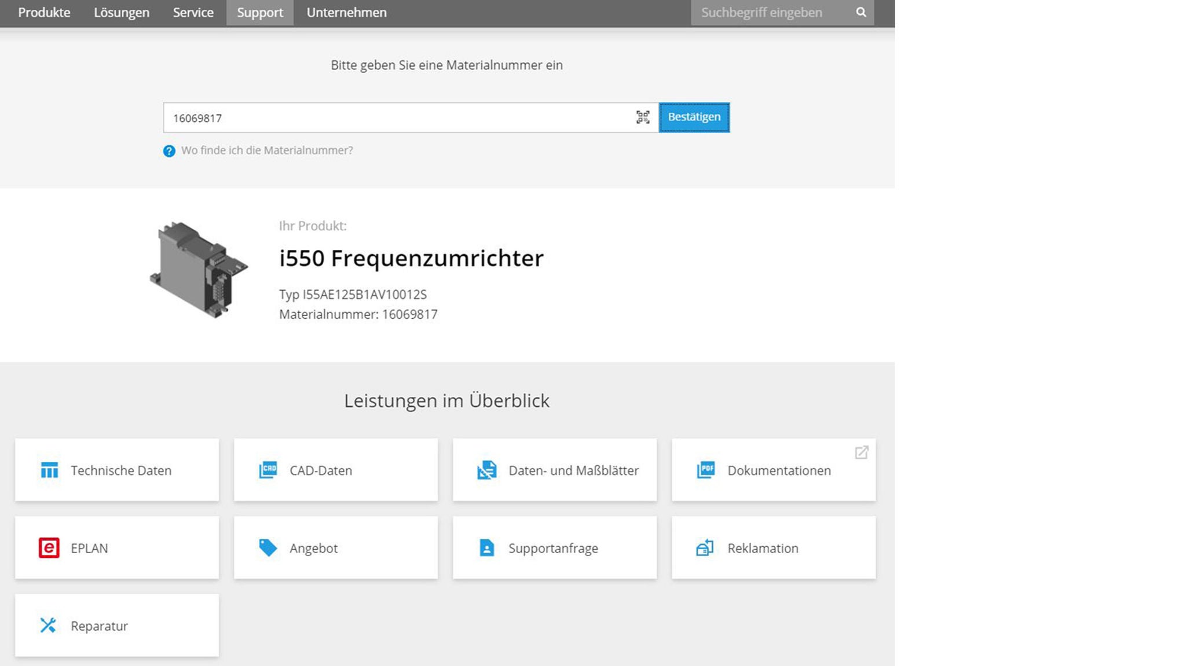Select the Angebot price tag icon
1186x666 pixels.
pyautogui.click(x=268, y=547)
